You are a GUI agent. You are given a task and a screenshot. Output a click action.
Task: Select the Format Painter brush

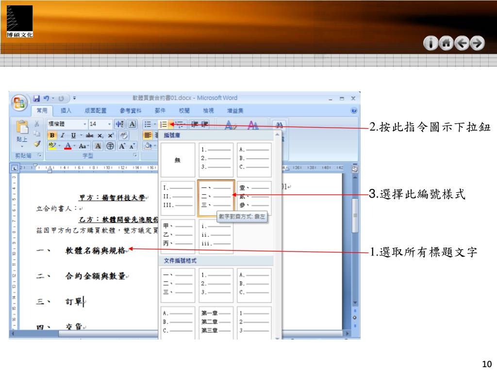37,143
